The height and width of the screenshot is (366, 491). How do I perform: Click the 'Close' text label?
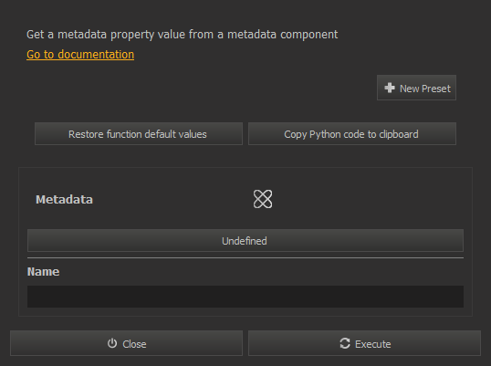pyautogui.click(x=134, y=344)
